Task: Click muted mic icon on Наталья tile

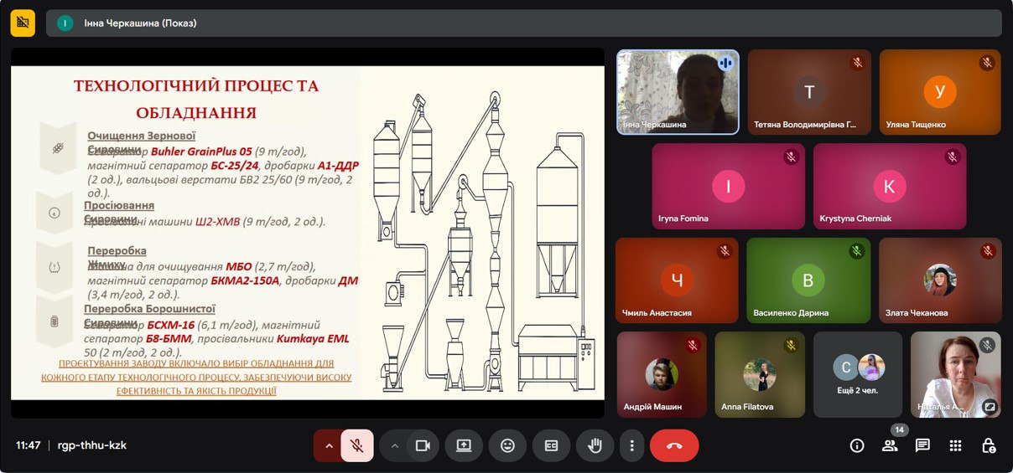Action: [988, 345]
